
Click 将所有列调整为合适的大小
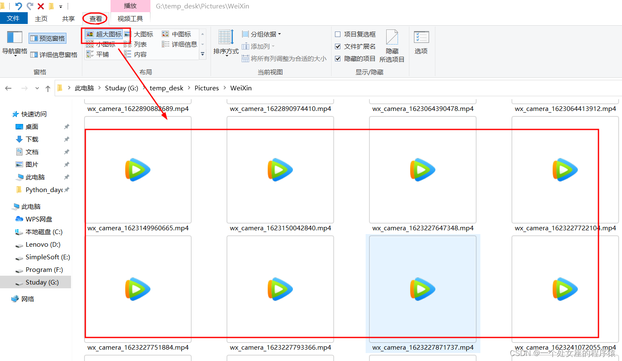(x=284, y=58)
